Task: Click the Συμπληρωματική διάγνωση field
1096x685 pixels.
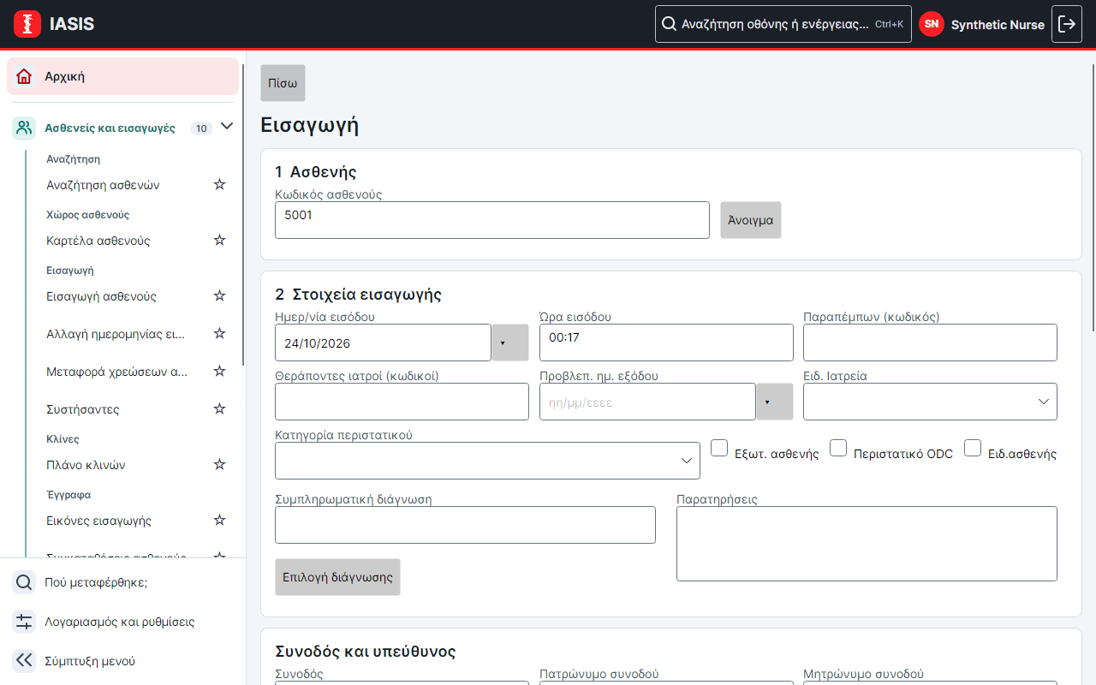Action: tap(465, 525)
